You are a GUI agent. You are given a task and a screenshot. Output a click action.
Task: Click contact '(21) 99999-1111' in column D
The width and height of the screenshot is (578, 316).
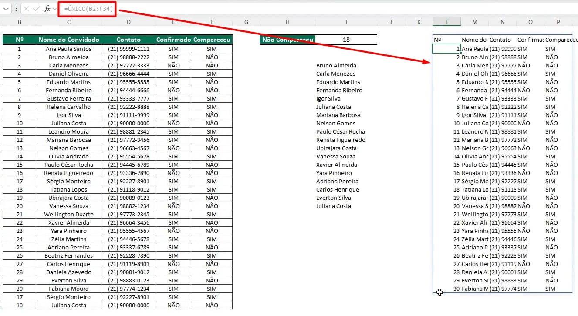[x=128, y=49]
